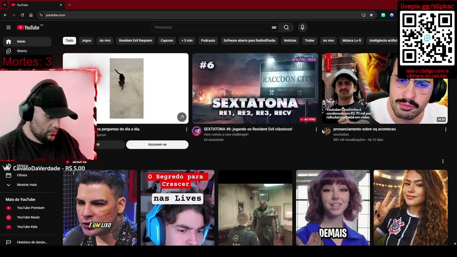Image resolution: width=457 pixels, height=257 pixels.
Task: Select the Notícias filter chip
Action: tap(290, 41)
